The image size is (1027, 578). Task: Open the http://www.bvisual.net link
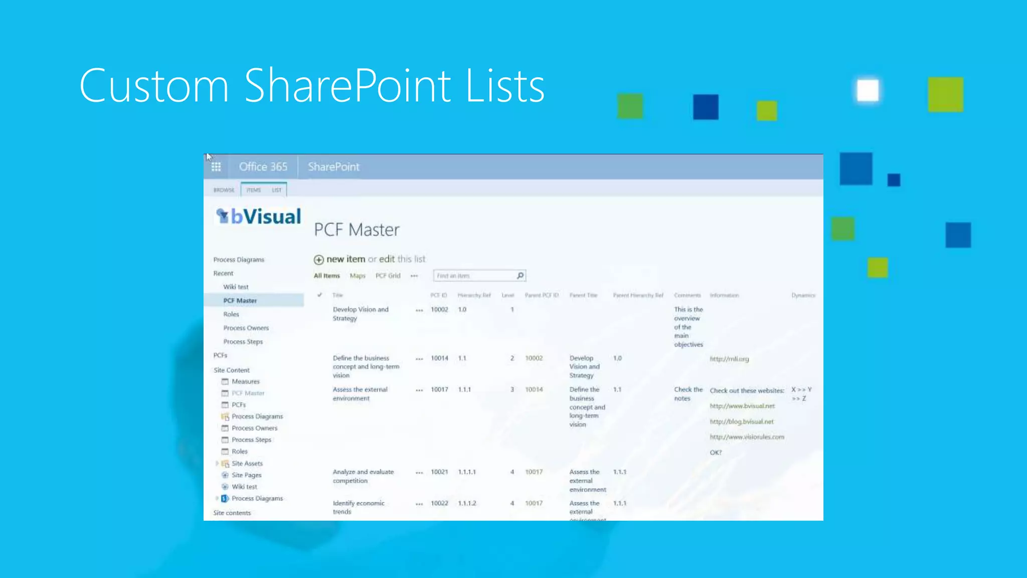[x=742, y=406]
